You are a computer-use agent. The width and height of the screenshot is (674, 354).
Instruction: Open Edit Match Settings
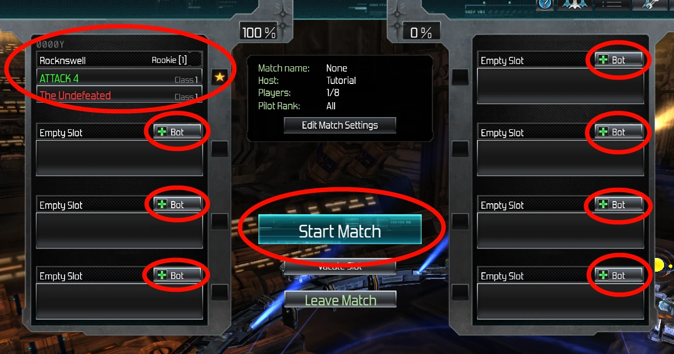click(x=340, y=125)
